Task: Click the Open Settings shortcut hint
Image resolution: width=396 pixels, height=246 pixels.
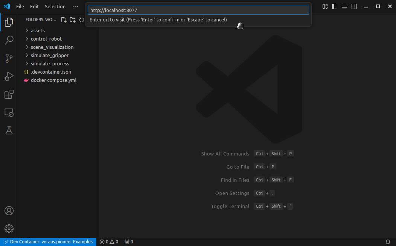Action: pyautogui.click(x=245, y=193)
